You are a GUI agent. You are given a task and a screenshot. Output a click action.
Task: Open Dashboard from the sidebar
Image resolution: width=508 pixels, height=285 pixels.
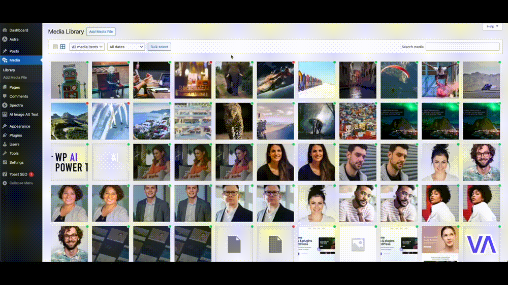(x=18, y=30)
